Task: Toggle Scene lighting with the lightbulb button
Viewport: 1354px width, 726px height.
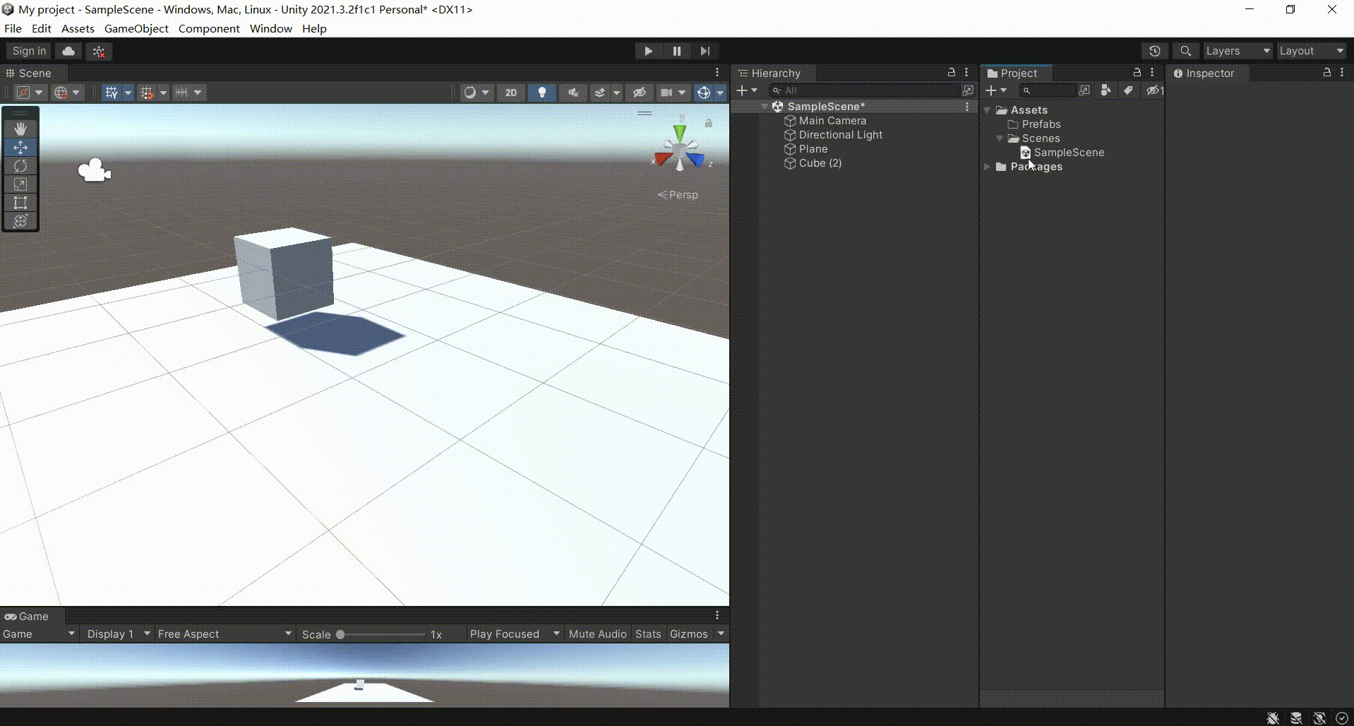Action: point(542,93)
